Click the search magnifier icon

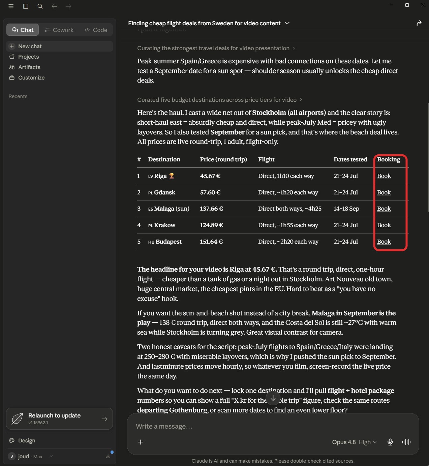40,6
